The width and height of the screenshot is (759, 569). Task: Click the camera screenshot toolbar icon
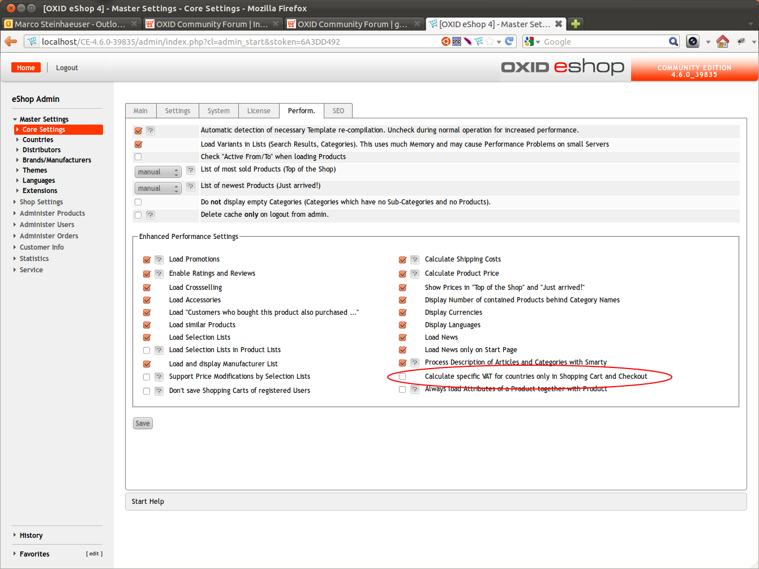pos(692,41)
